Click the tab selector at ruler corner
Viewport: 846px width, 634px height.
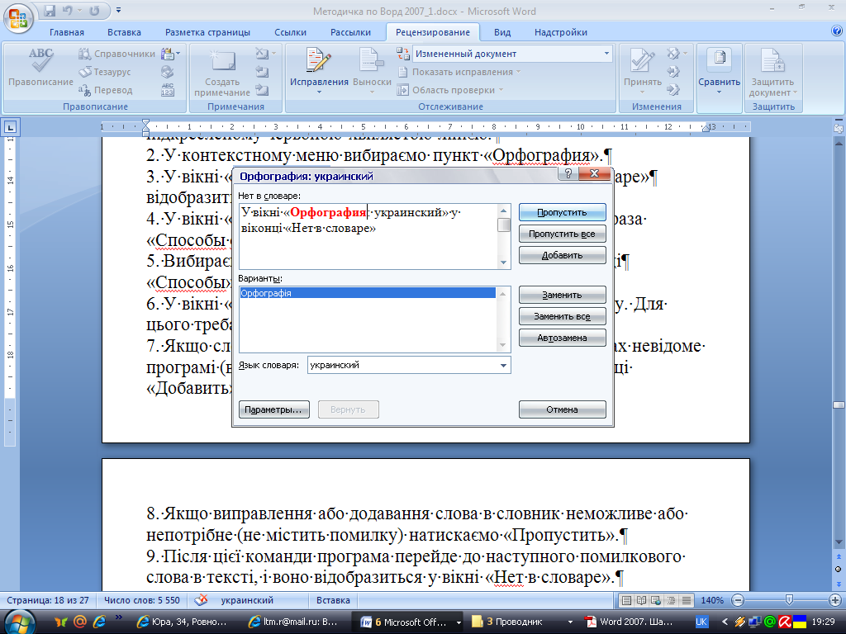pos(10,127)
